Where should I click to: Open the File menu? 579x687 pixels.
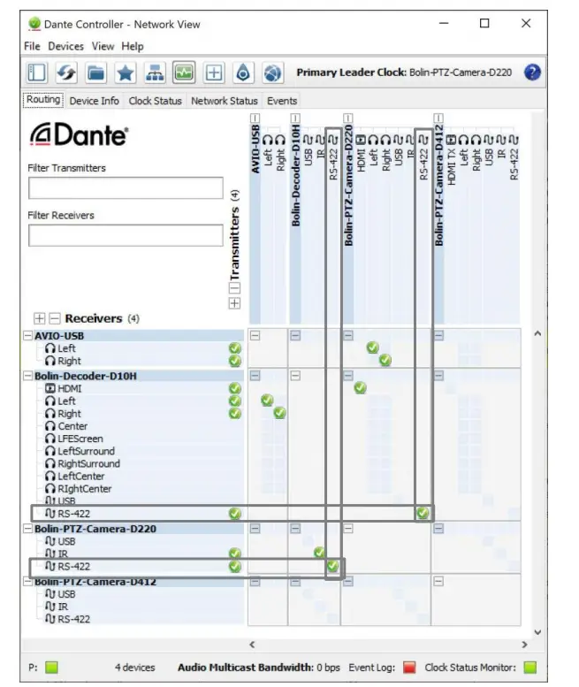(32, 47)
